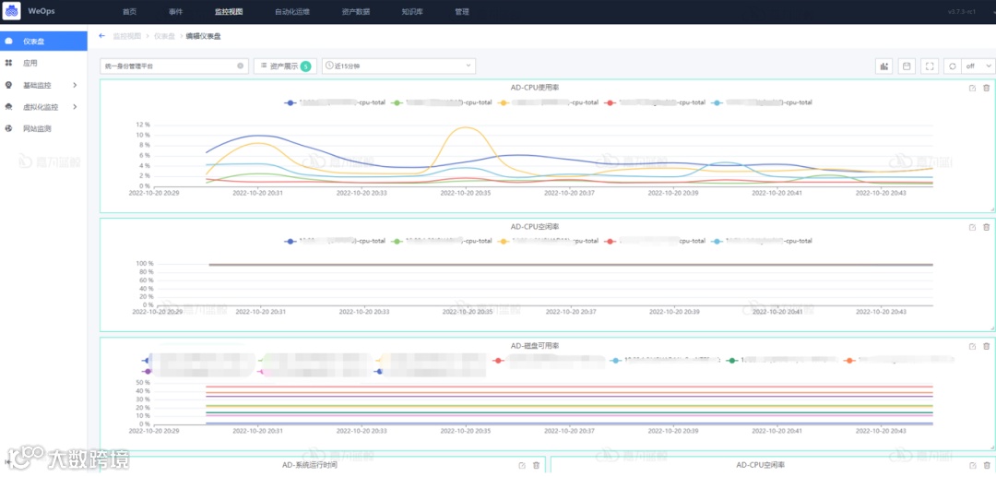Click the version label v3.7.3-rc1
This screenshot has width=996, height=477.
(962, 11)
